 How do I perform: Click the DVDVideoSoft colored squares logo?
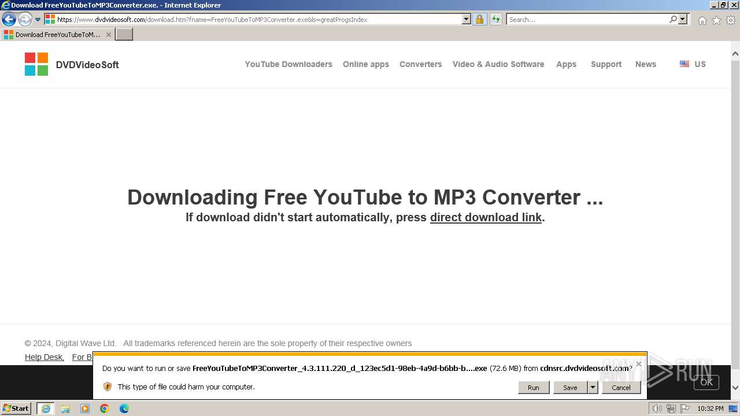pos(36,64)
